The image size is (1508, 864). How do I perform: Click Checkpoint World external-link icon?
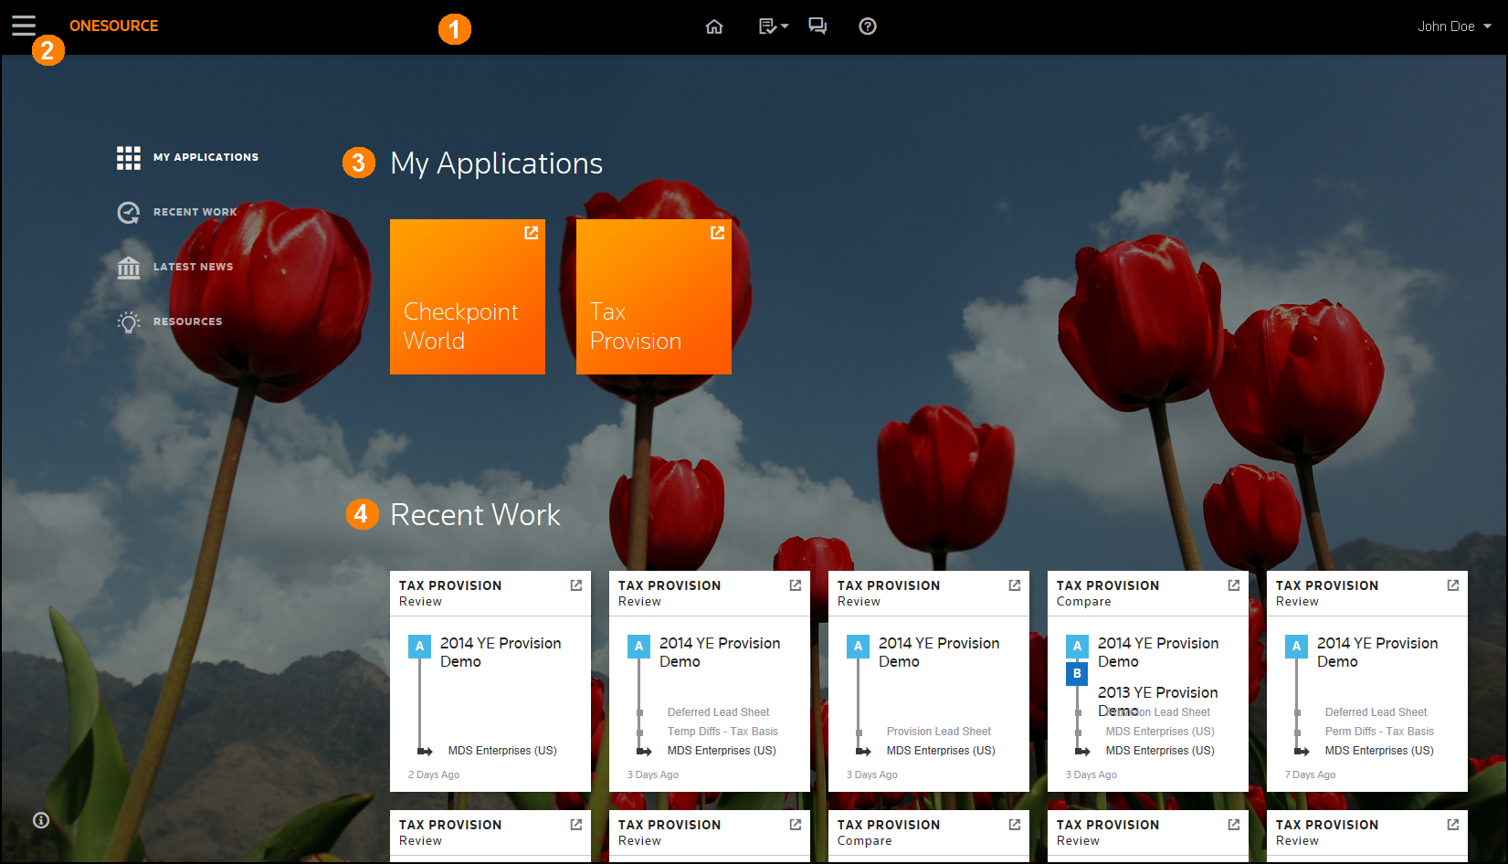tap(531, 233)
